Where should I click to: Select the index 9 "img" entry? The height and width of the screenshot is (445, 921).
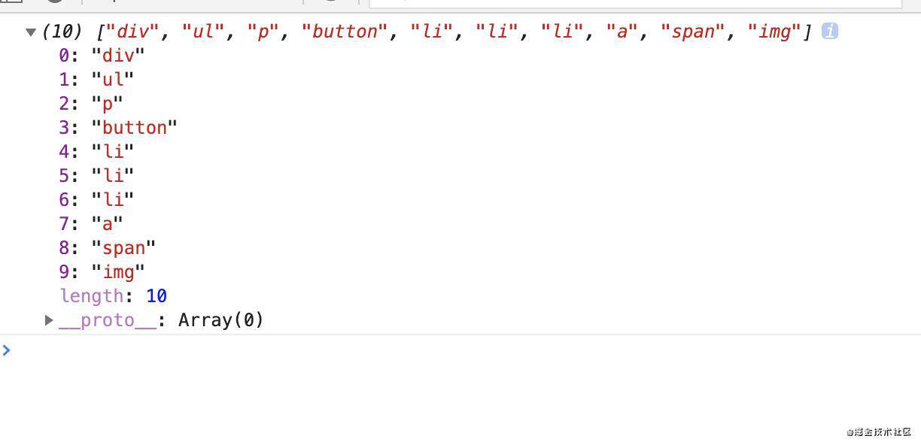coord(102,271)
